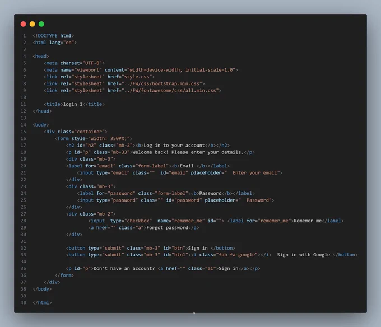Viewport: 381px width, 327px height.
Task: Click the meta viewport line
Action: click(x=141, y=70)
